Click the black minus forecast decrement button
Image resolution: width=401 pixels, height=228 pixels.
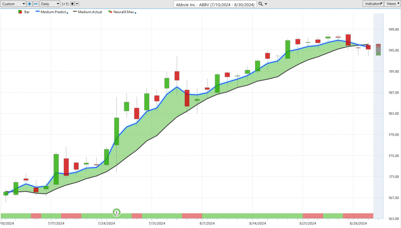pos(77,4)
